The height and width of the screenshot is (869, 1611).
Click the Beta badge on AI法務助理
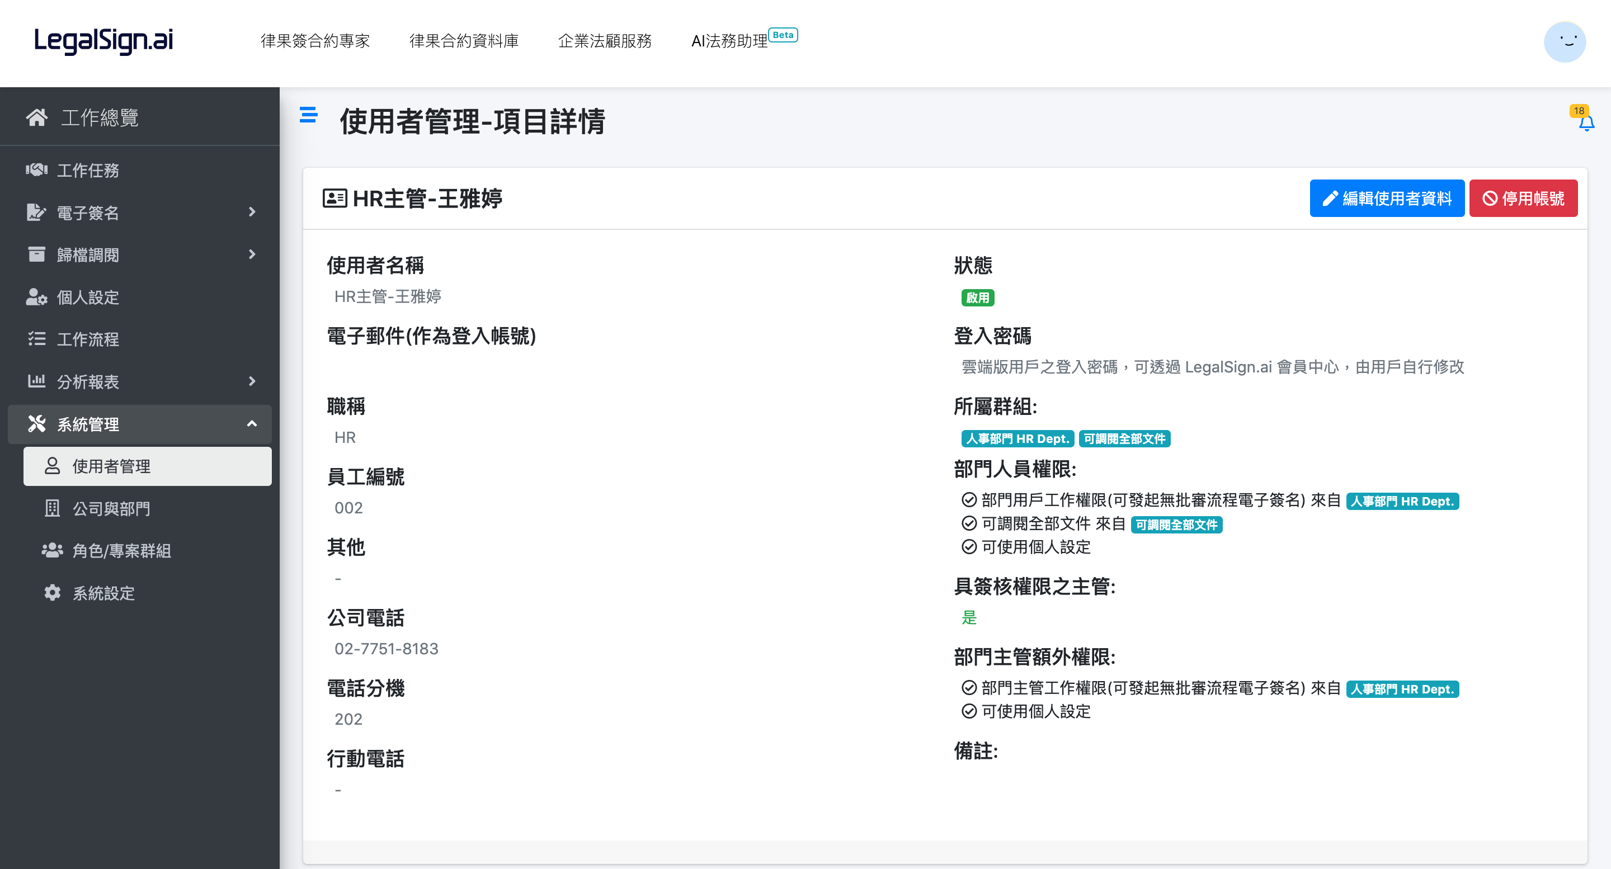[783, 35]
